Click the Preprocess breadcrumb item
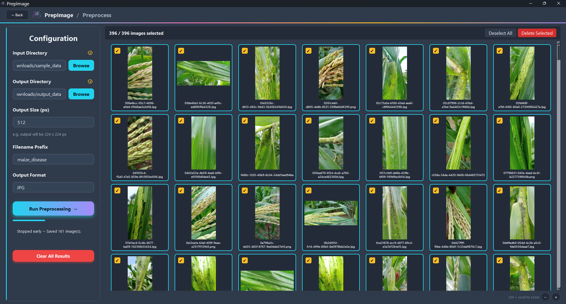The height and width of the screenshot is (304, 566). (97, 15)
